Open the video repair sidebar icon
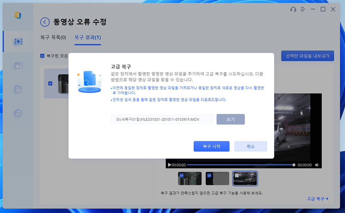 (x=18, y=41)
